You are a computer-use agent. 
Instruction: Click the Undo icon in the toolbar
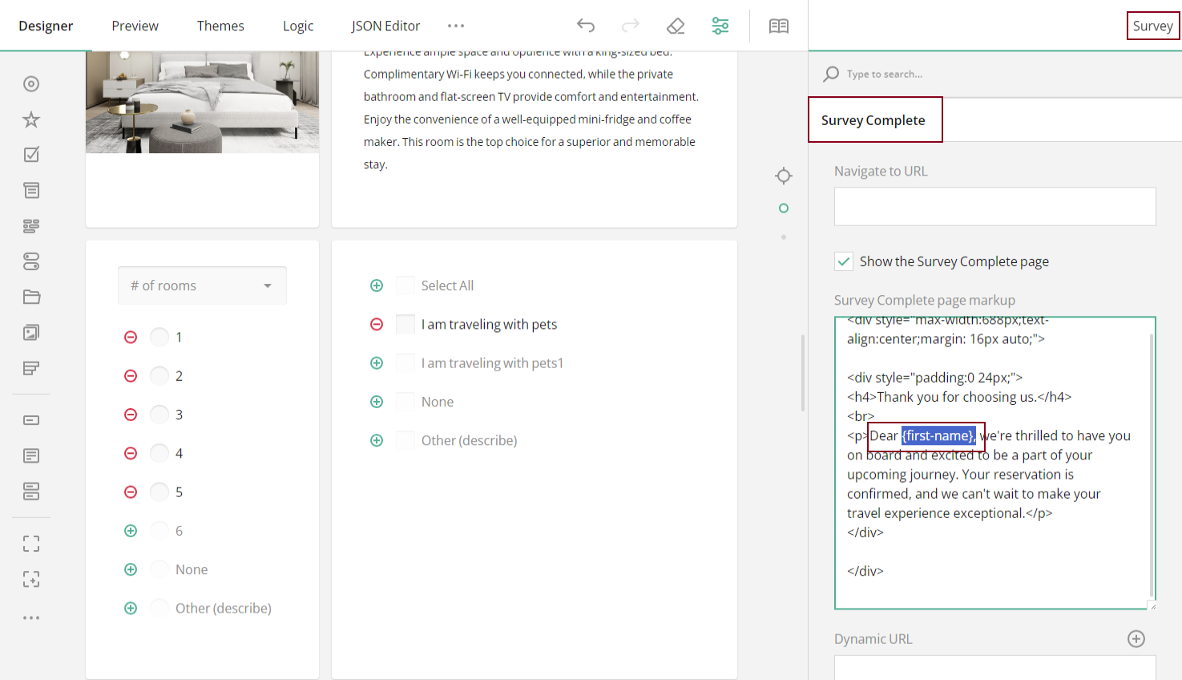click(x=586, y=26)
